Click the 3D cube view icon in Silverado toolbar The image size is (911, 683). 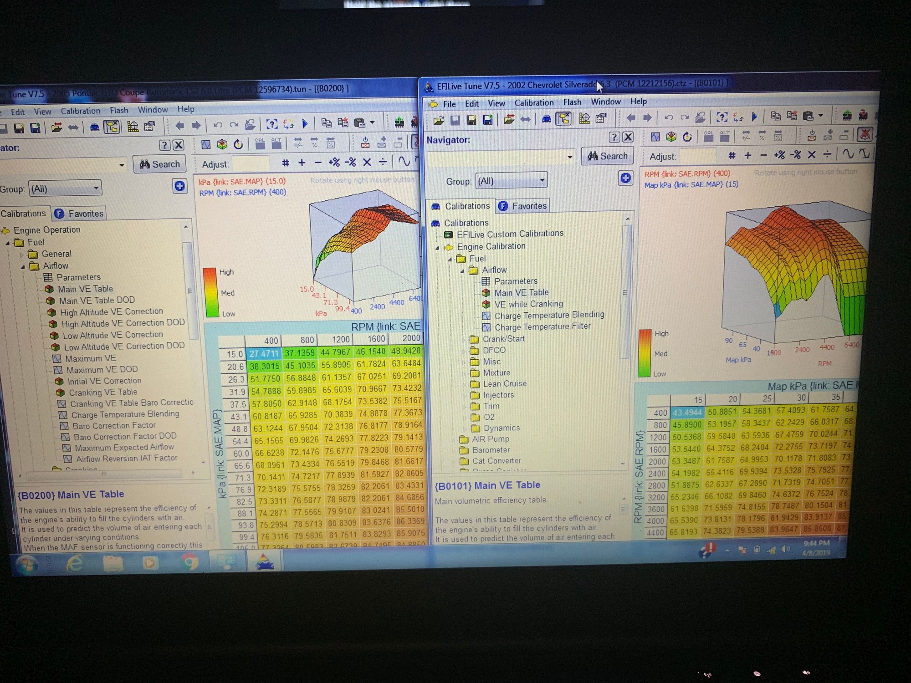(671, 137)
